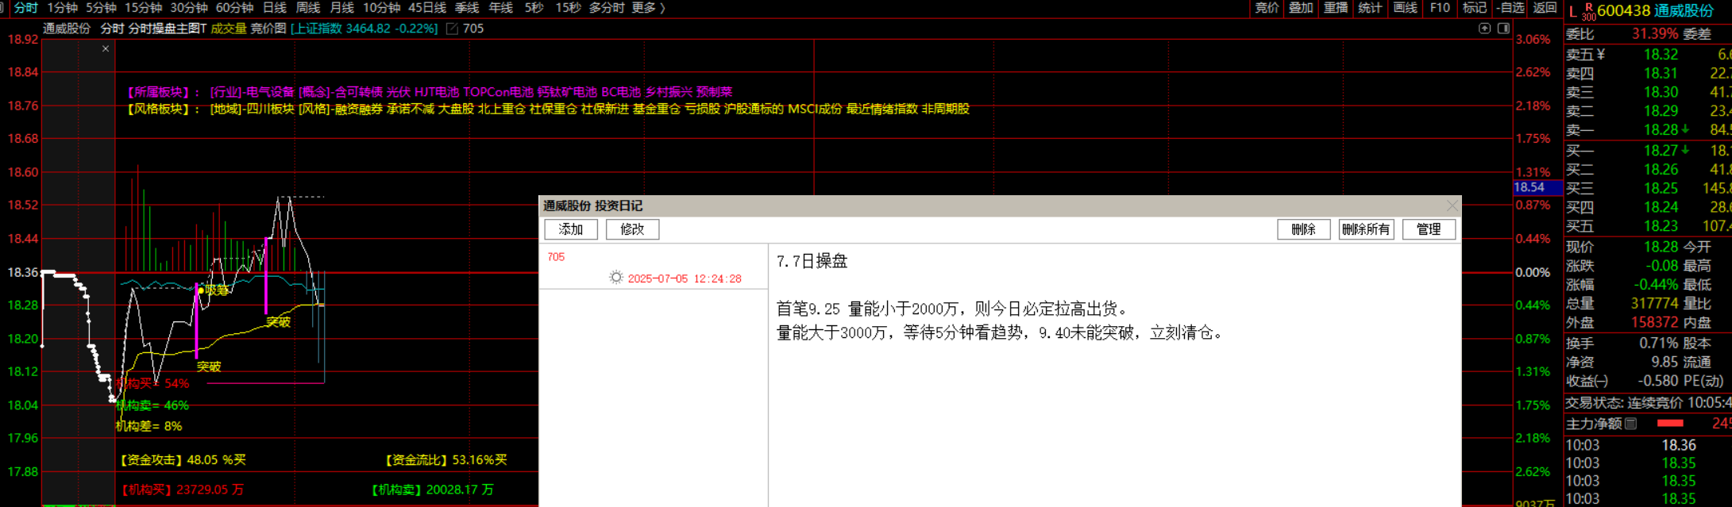This screenshot has width=1732, height=507.
Task: Click the 买一 price 18.27
Action: [1661, 150]
